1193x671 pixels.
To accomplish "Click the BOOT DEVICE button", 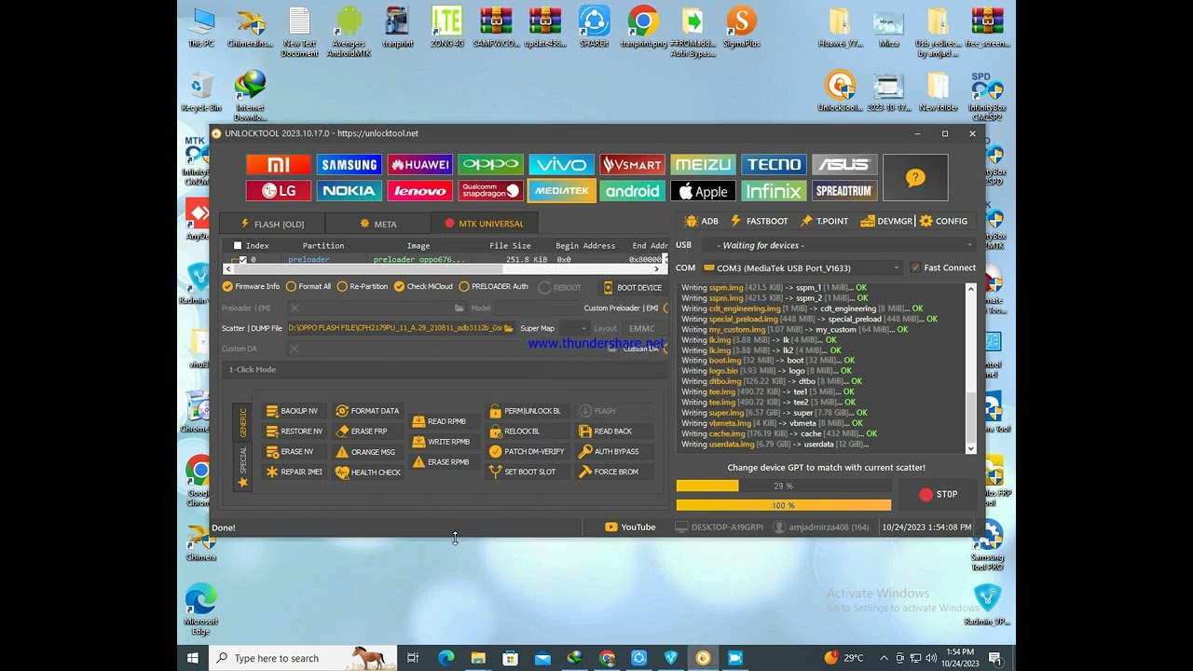I will click(633, 288).
